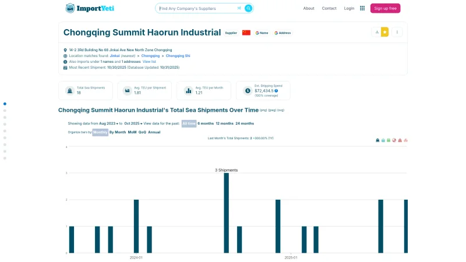Download company data via download icon
This screenshot has height=262, width=466.
coord(377,32)
